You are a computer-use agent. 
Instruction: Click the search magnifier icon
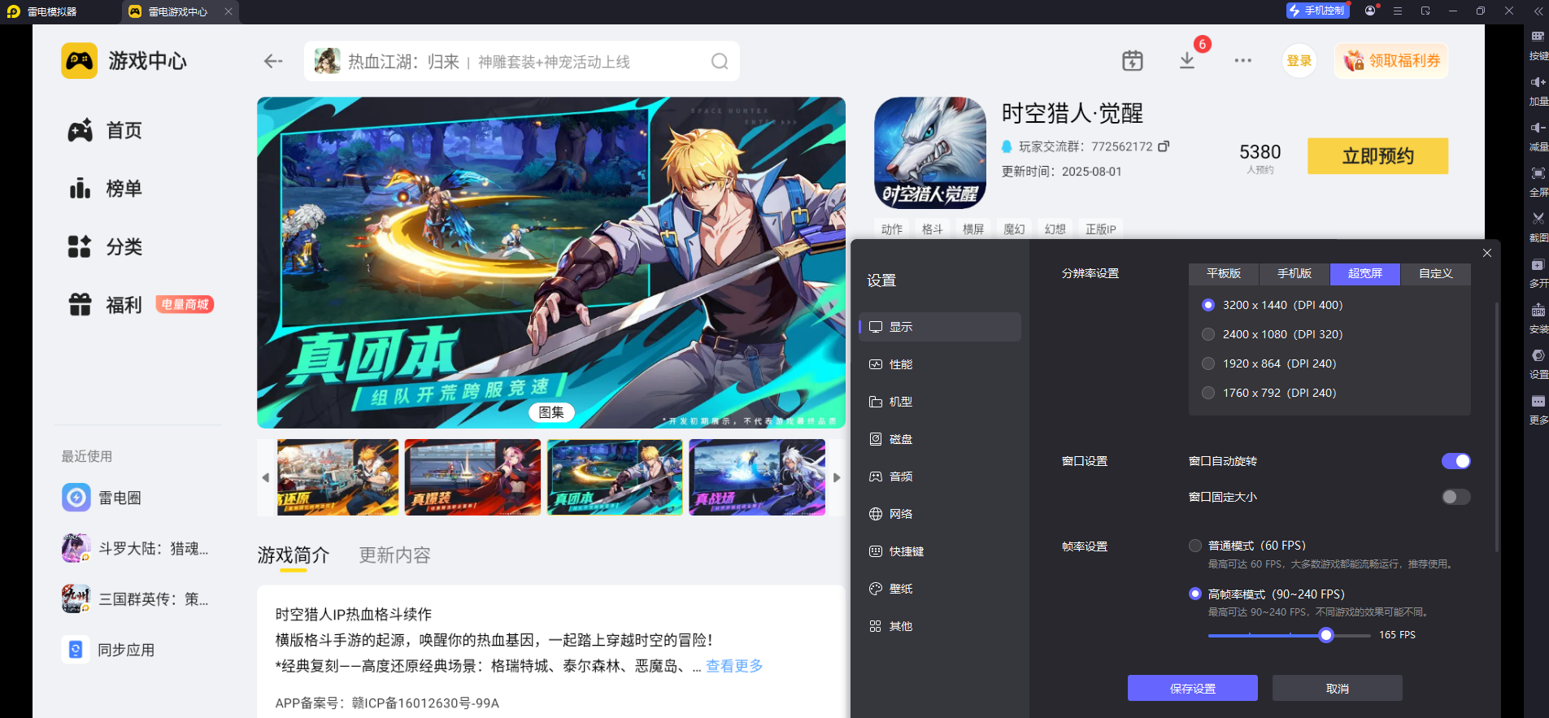point(720,62)
